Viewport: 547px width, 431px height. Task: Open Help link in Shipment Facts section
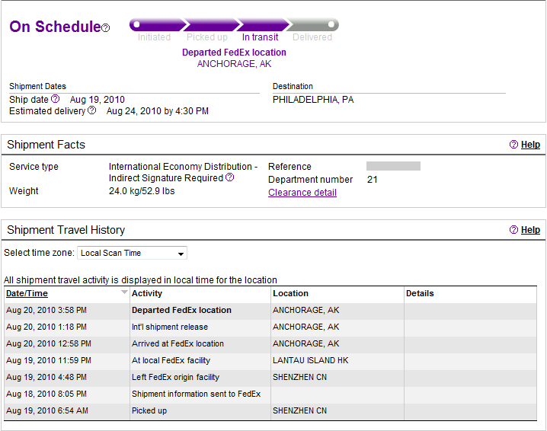[530, 145]
